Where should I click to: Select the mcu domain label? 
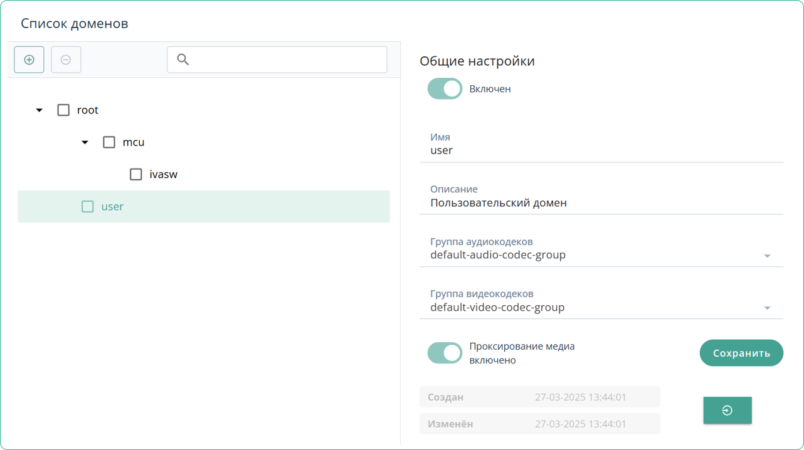(x=134, y=142)
